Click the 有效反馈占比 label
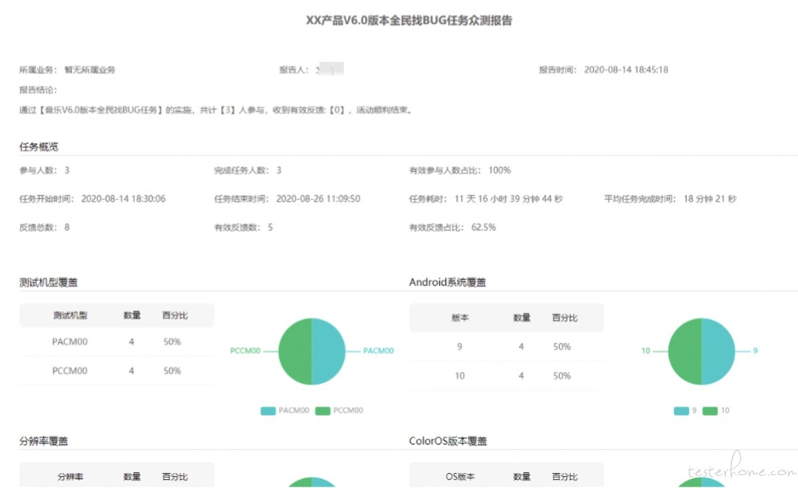The width and height of the screenshot is (798, 488). click(x=437, y=227)
